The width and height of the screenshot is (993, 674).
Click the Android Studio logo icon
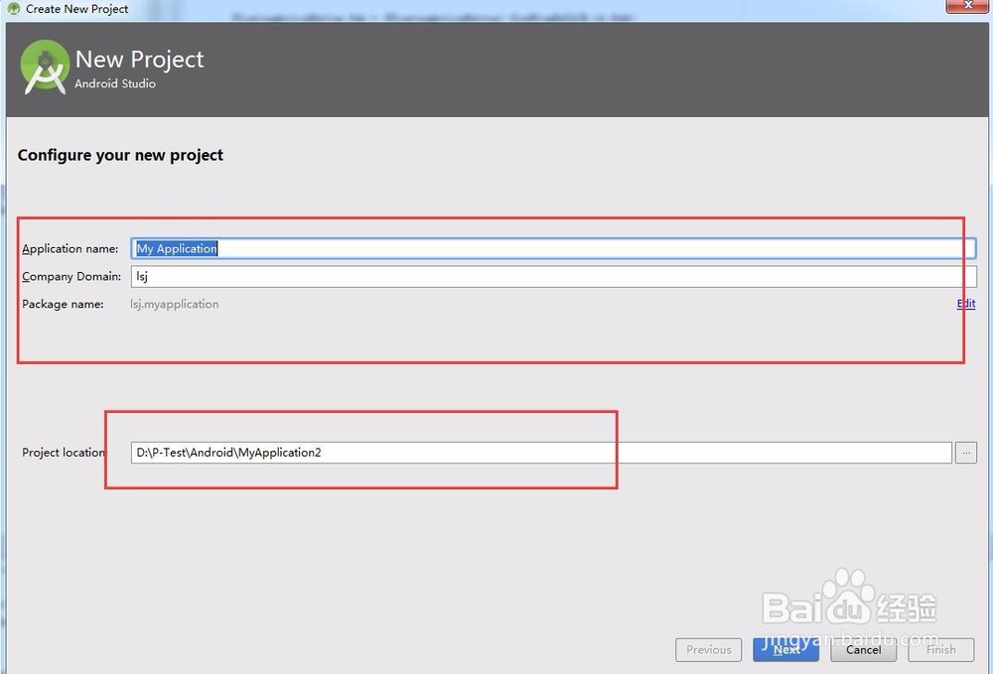pos(45,67)
